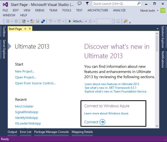
Task: Open the Nimit Joshi account dropdown
Action: point(157,11)
